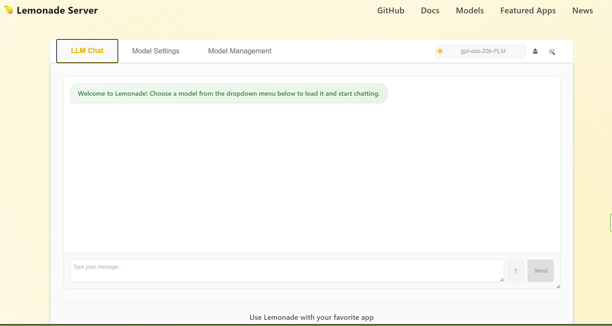Image resolution: width=612 pixels, height=326 pixels.
Task: Click the Type your message input field
Action: [x=287, y=270]
